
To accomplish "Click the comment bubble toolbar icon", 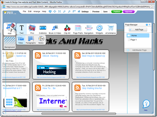I will (50, 12).
